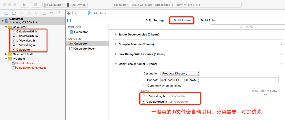Go forward in editor history

click(x=83, y=13)
